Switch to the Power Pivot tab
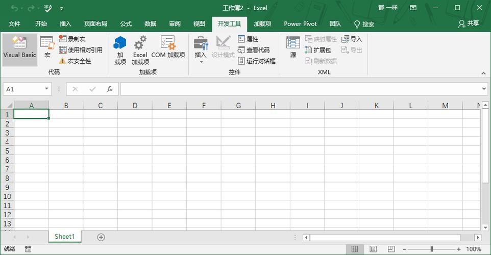 click(x=300, y=24)
